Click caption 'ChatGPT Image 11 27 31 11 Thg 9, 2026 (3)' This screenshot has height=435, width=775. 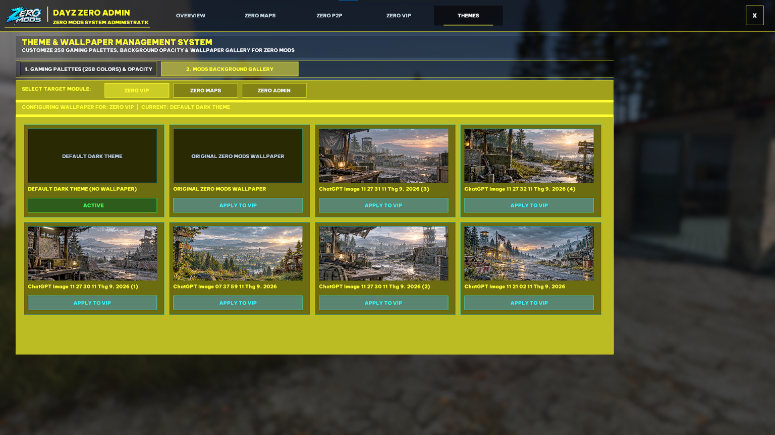click(x=374, y=189)
